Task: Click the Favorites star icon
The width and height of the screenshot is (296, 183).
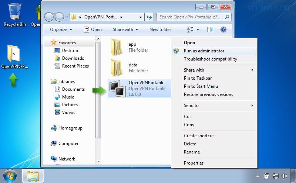Action: point(53,42)
